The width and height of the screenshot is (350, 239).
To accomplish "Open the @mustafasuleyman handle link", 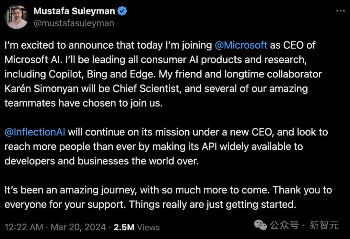I will tap(74, 23).
